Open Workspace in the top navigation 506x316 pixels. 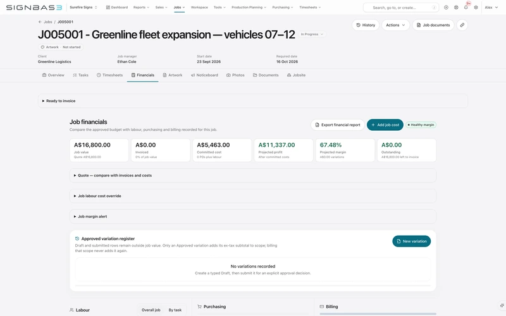pos(199,8)
